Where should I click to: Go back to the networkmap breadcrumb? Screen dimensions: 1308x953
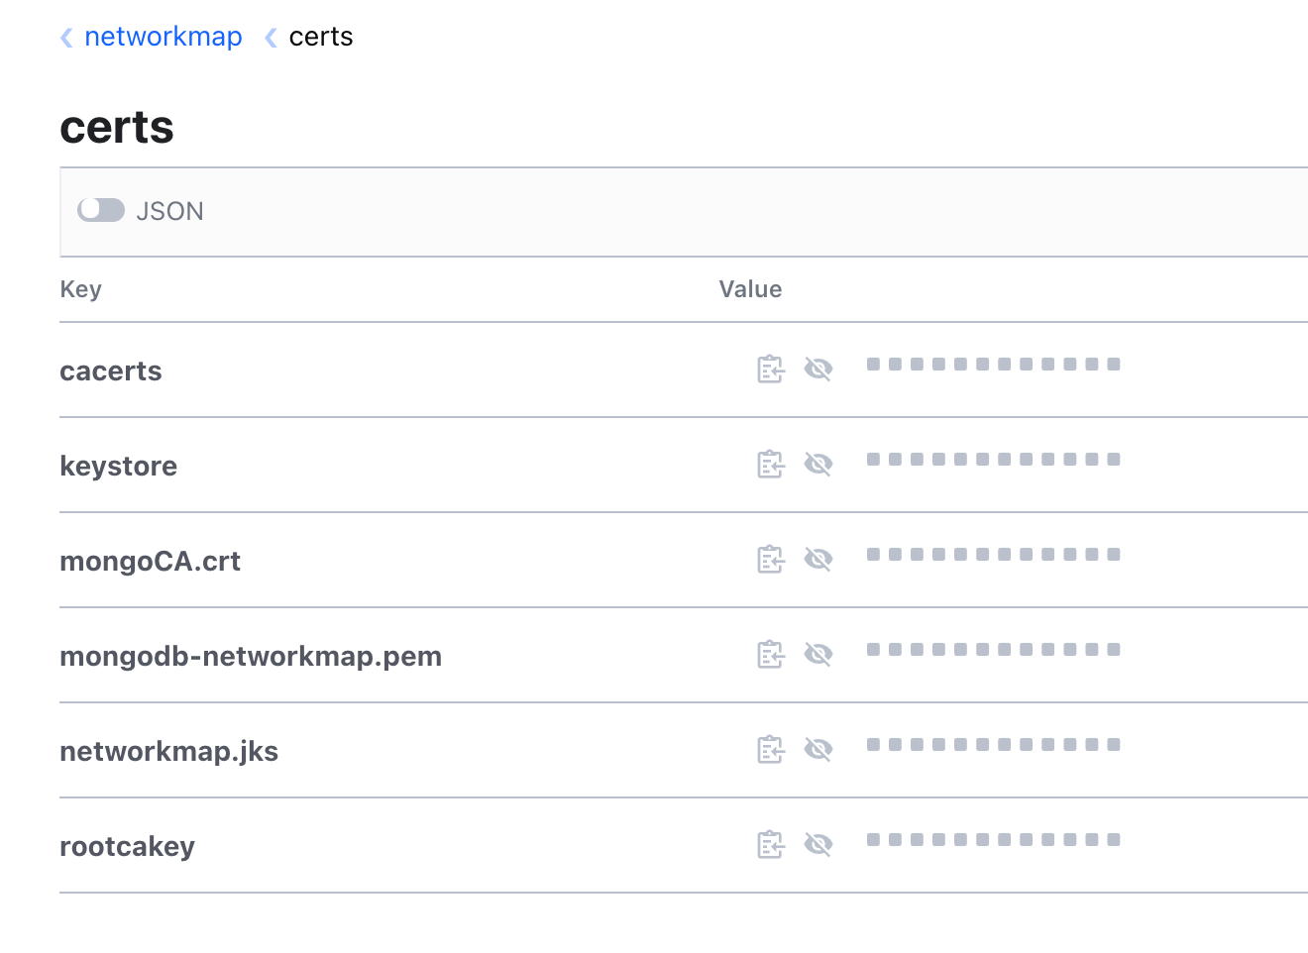pos(163,37)
